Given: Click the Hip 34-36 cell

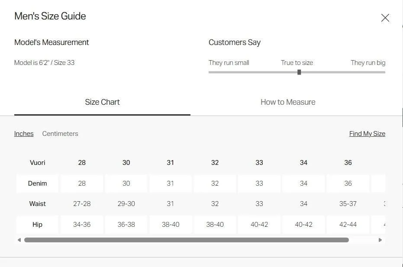Looking at the screenshot, I should pos(82,225).
